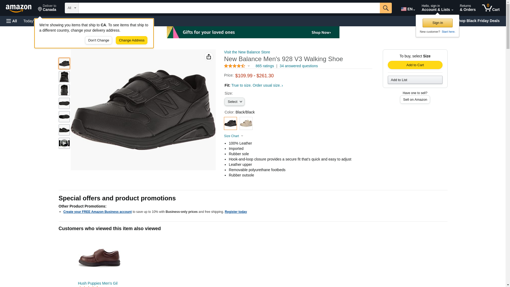Select the Black/Black color swatch
510x287 pixels.
pos(230,124)
